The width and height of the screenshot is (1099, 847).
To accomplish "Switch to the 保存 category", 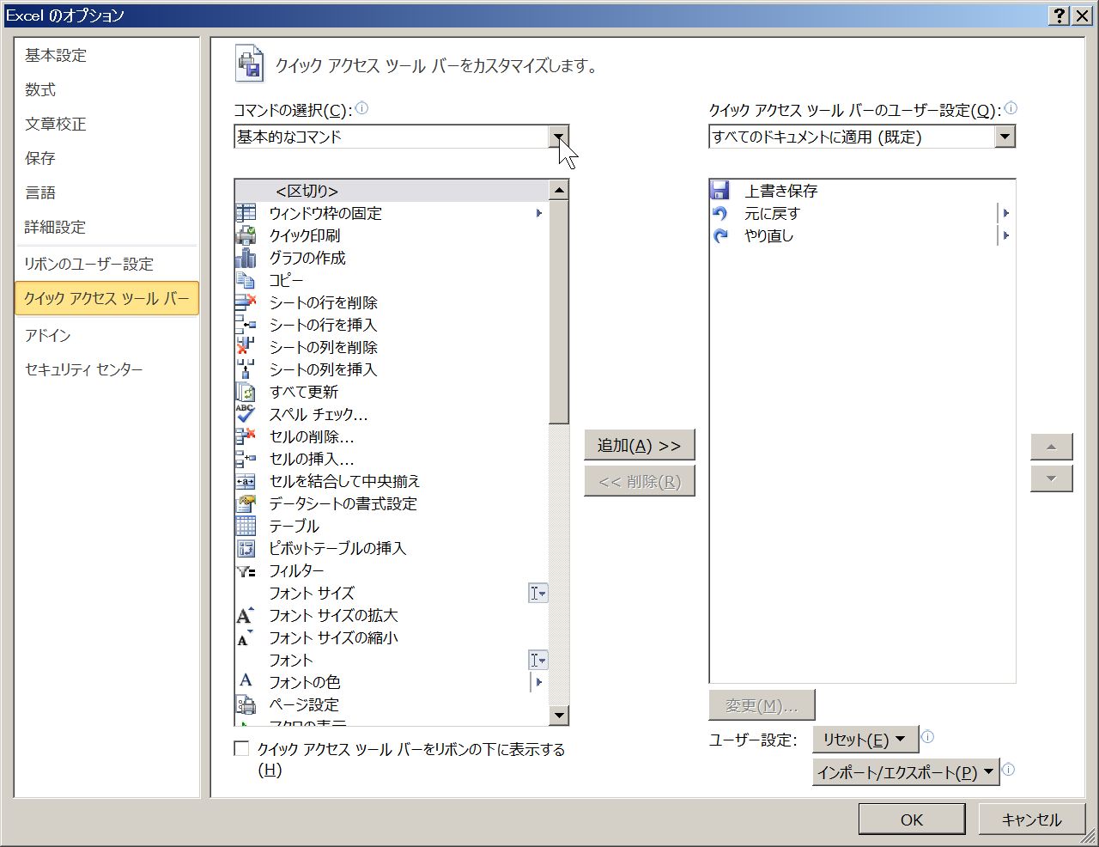I will click(106, 158).
